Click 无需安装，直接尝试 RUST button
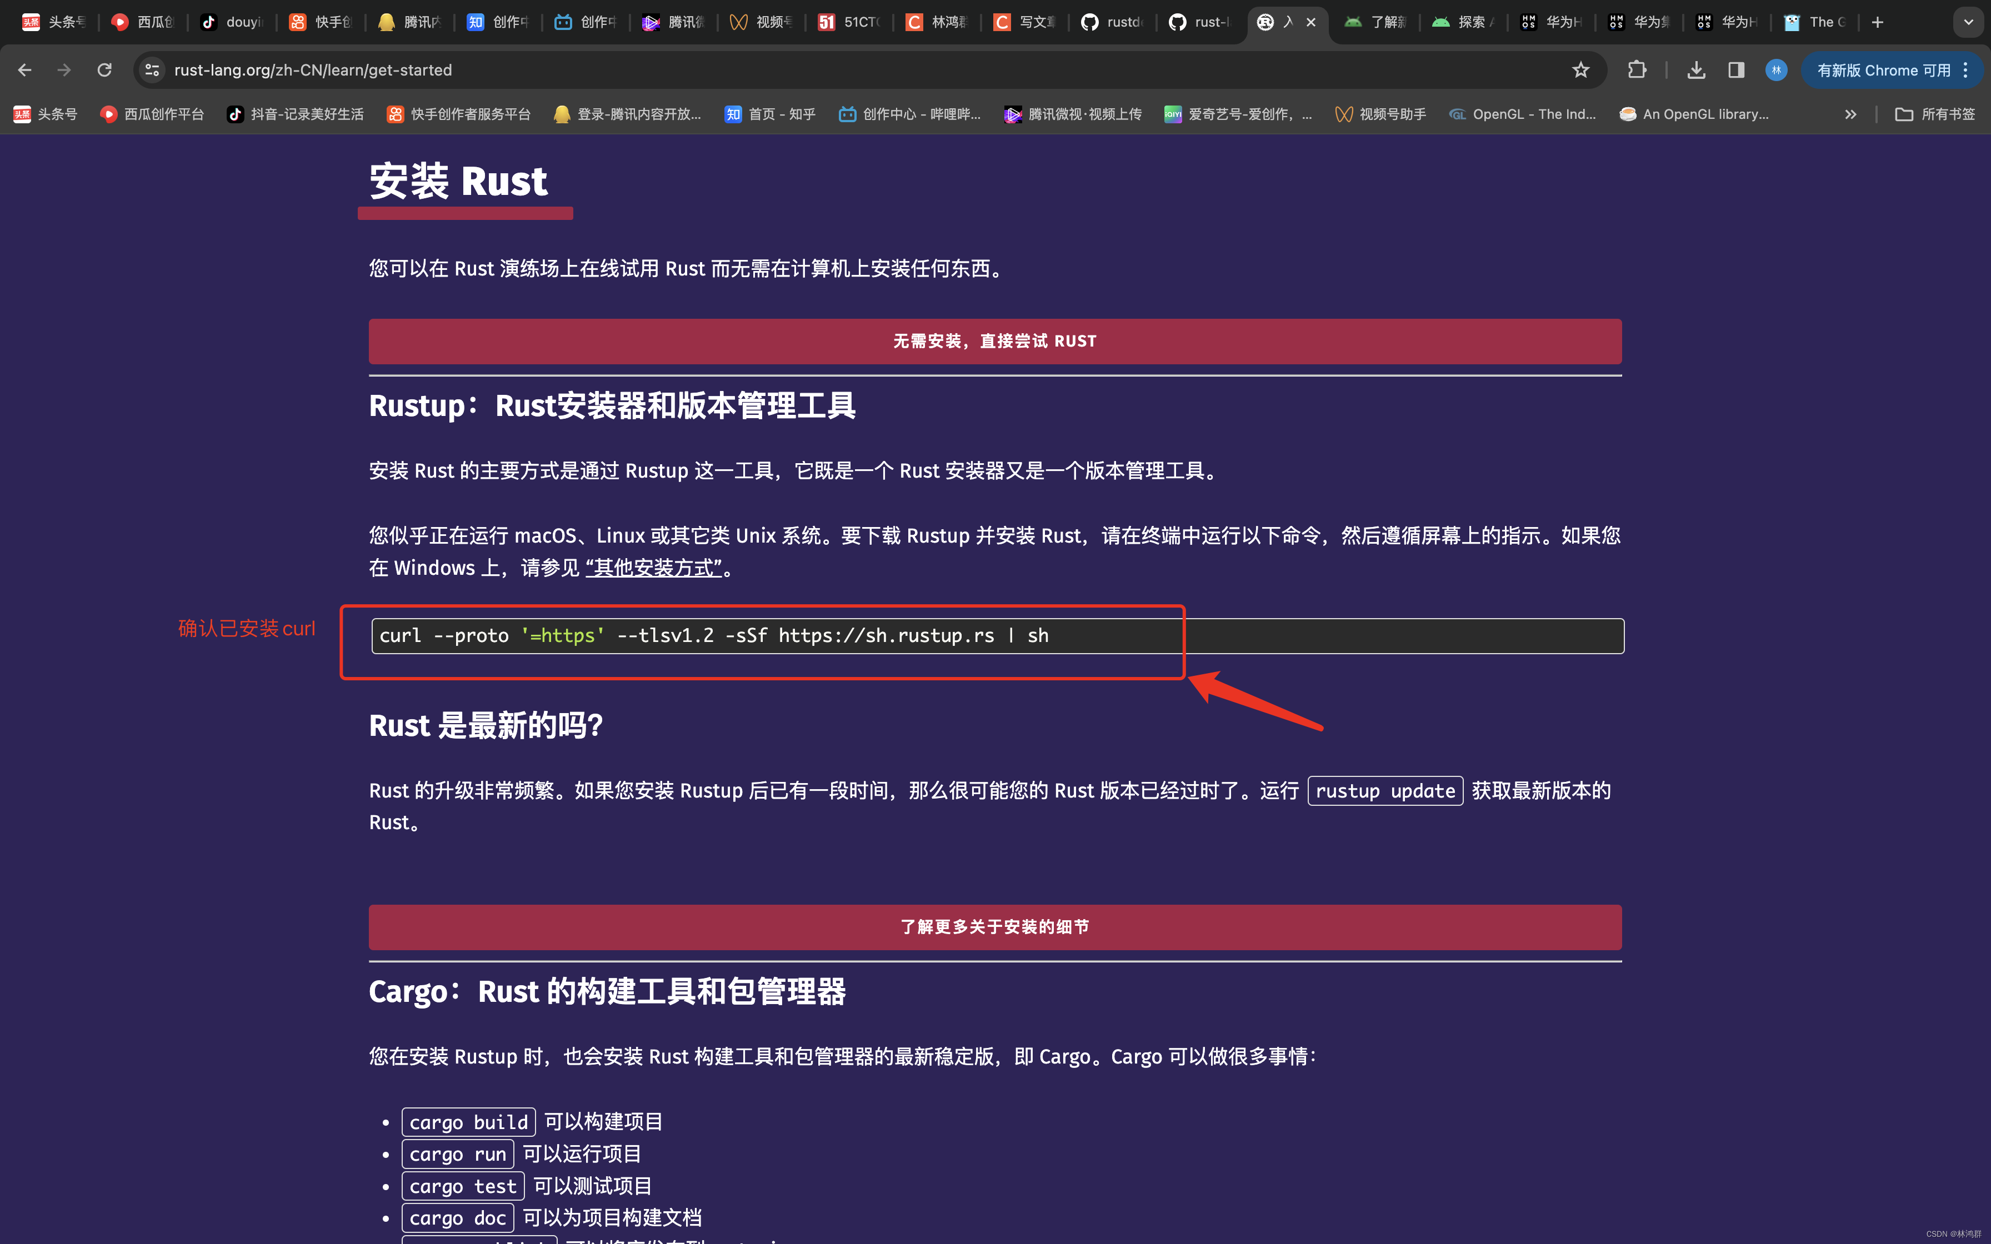 (995, 340)
